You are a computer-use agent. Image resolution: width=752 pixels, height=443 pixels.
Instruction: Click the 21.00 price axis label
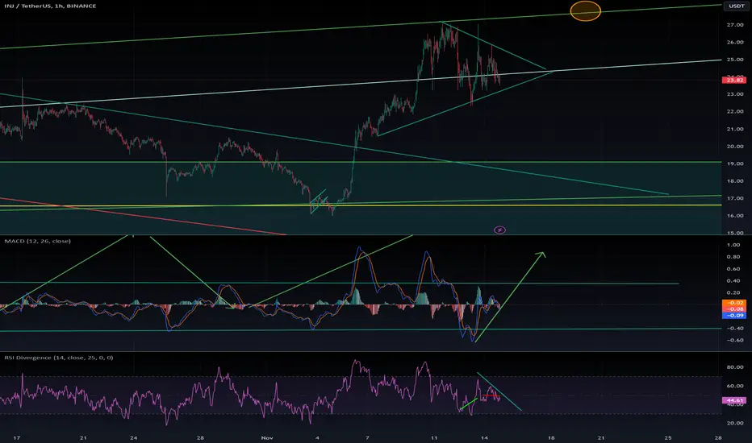[735, 129]
